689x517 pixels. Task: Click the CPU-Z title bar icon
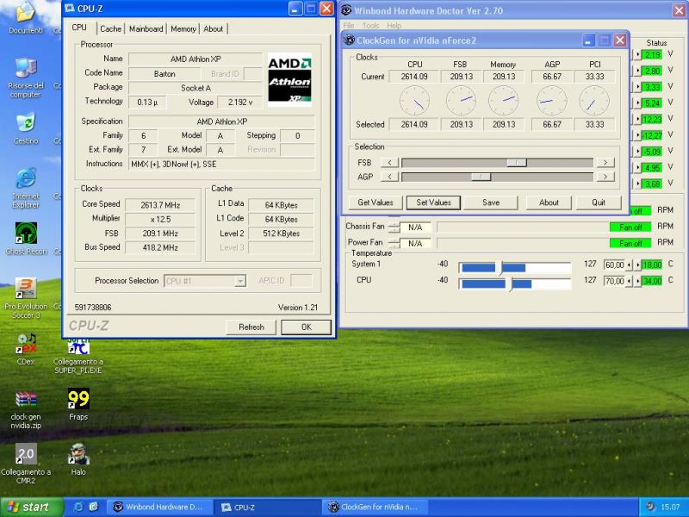click(70, 9)
